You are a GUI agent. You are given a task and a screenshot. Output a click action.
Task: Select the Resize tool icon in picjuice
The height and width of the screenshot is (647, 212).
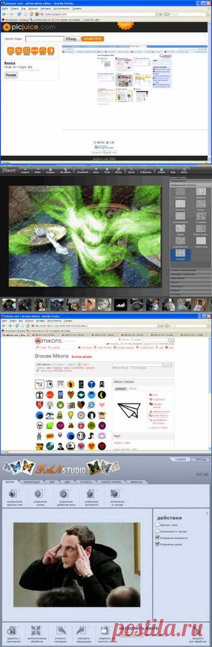(26, 50)
